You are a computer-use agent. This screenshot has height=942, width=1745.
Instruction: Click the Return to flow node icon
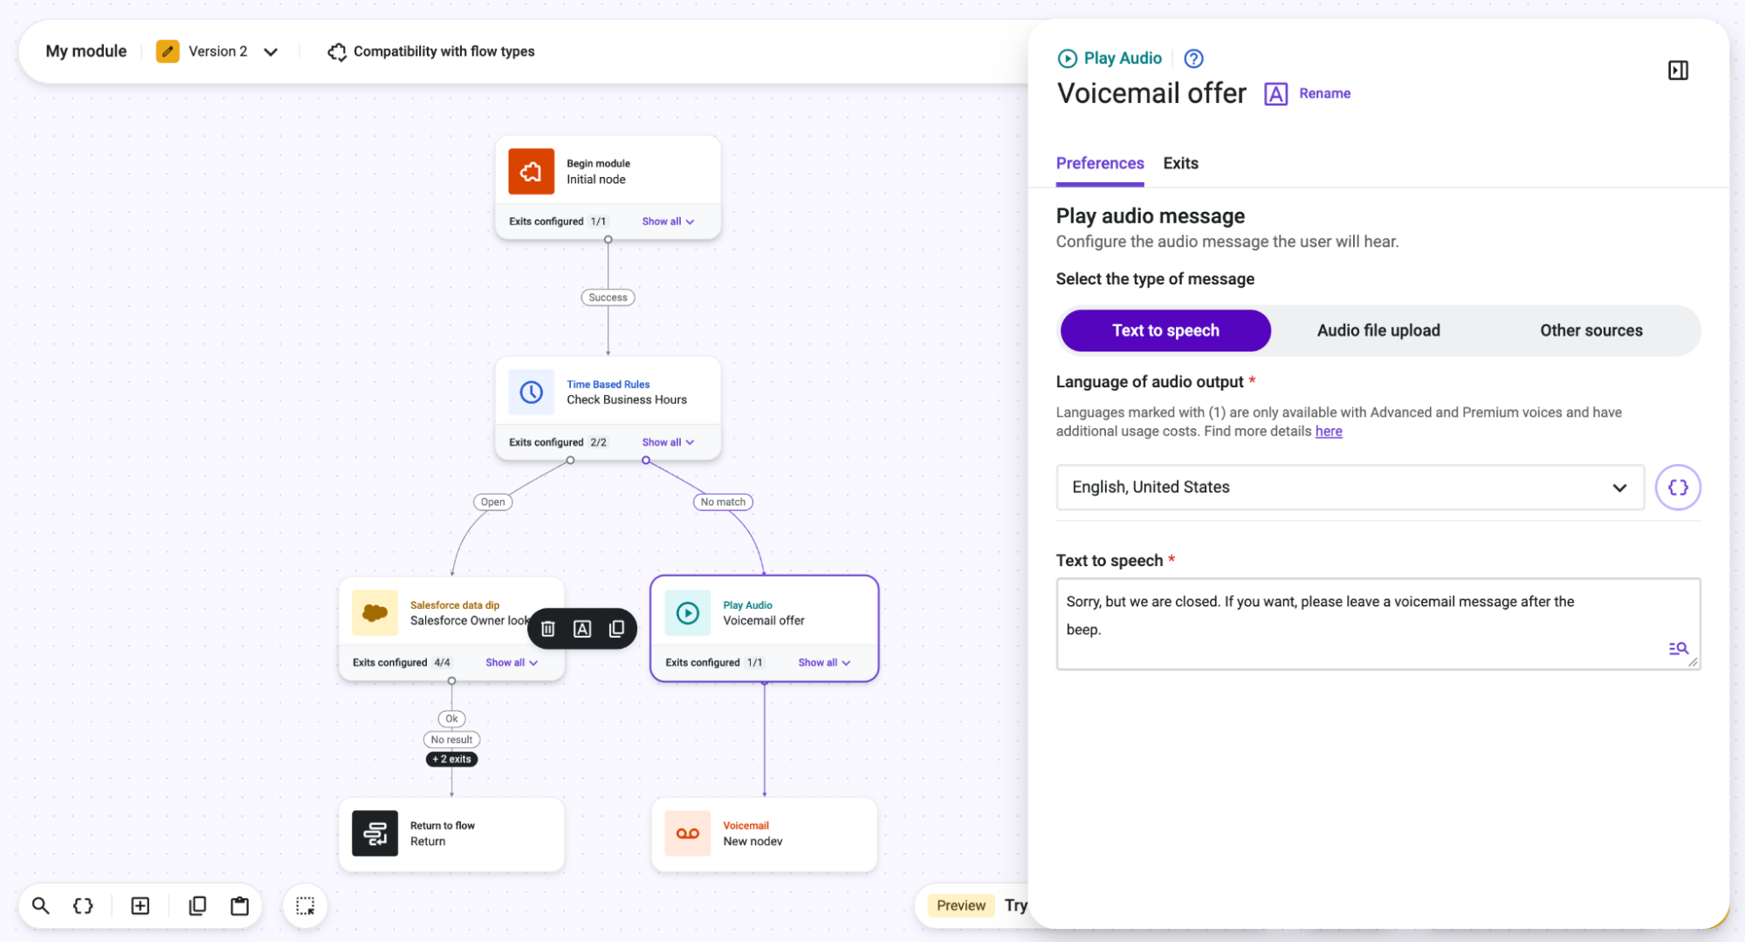click(x=374, y=833)
